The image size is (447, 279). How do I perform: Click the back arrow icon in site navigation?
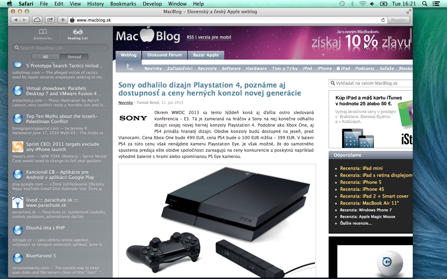pyautogui.click(x=129, y=67)
